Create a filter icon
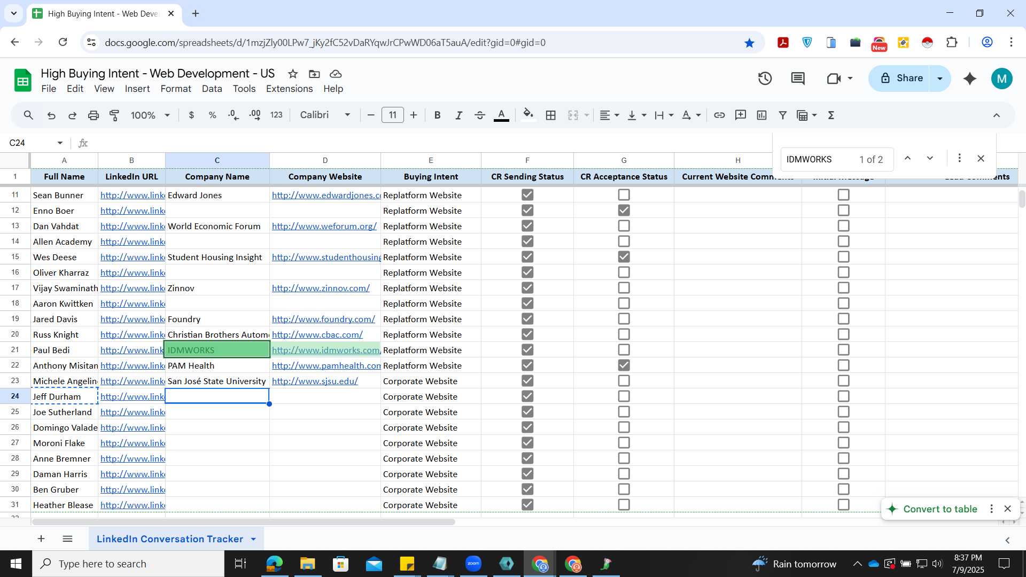This screenshot has height=577, width=1026. [783, 115]
